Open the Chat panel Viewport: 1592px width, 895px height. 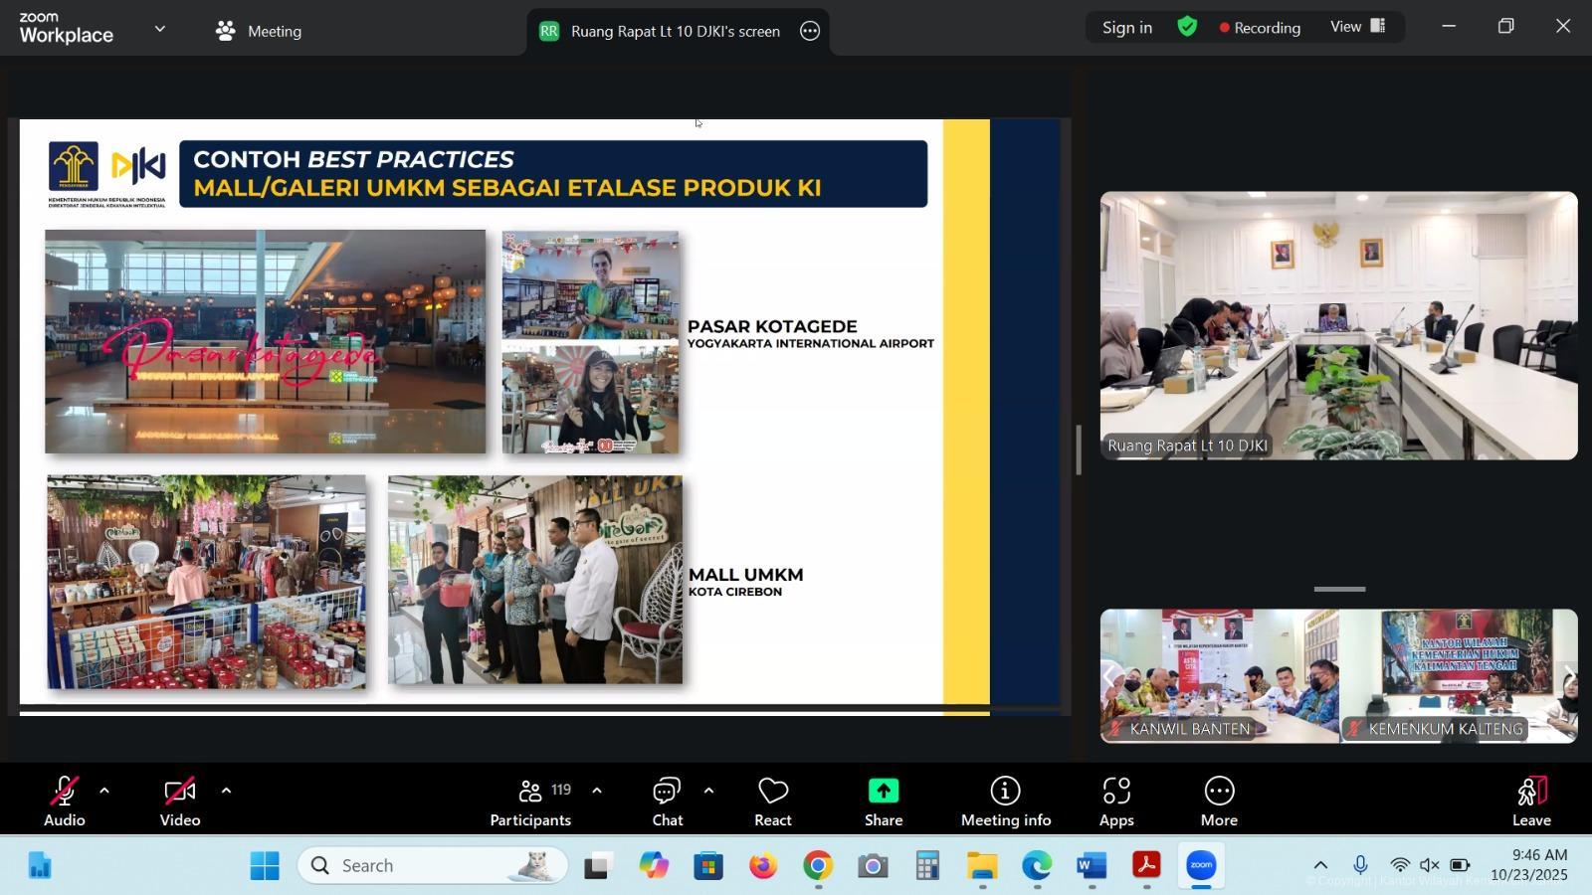(x=667, y=802)
